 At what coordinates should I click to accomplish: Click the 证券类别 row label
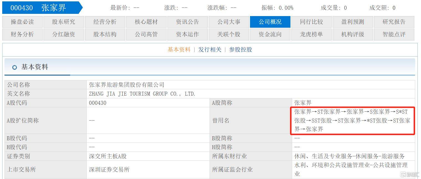(x=18, y=156)
